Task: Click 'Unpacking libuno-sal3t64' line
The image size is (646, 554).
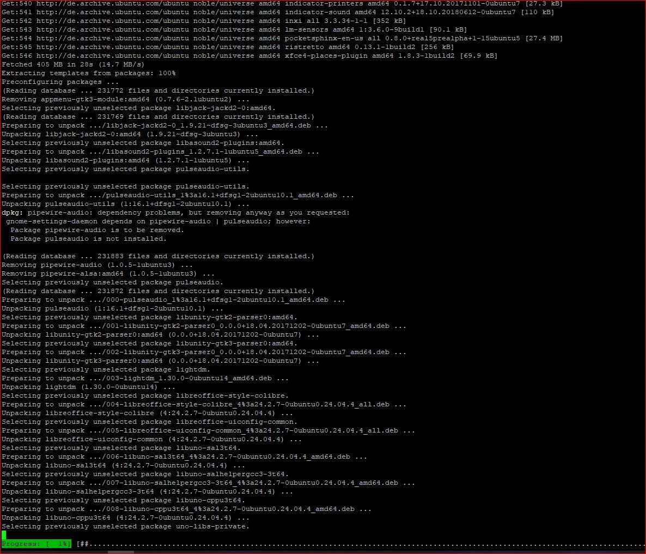Action: click(123, 465)
